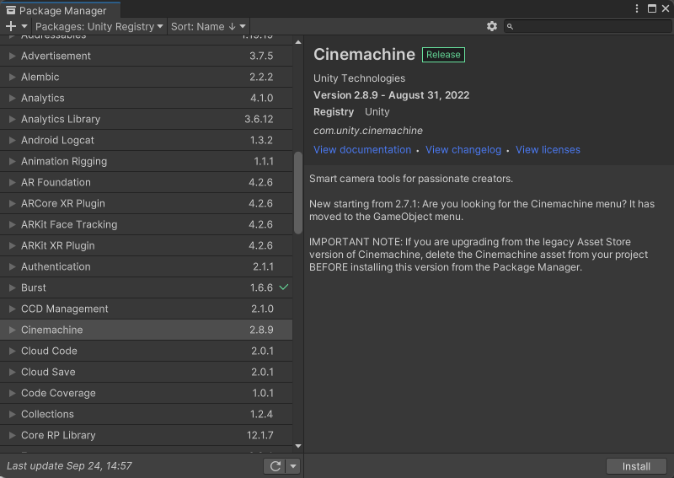Select the Code Coverage package

[x=146, y=393]
